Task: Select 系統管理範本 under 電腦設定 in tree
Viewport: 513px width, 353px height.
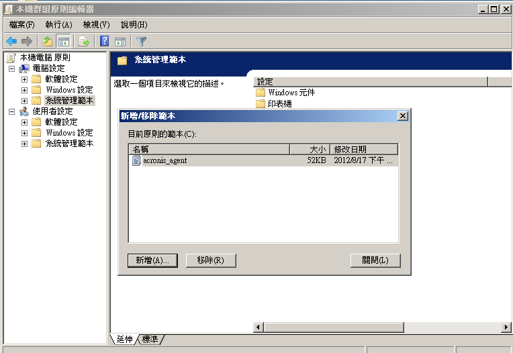Action: coord(69,101)
